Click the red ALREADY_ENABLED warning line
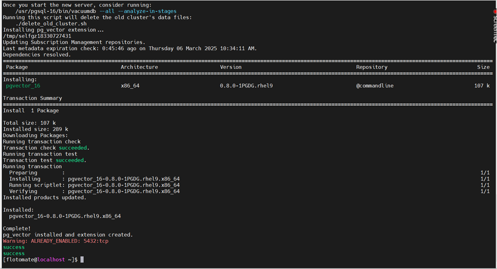Viewport: 497px width, 269px height. pyautogui.click(x=56, y=241)
